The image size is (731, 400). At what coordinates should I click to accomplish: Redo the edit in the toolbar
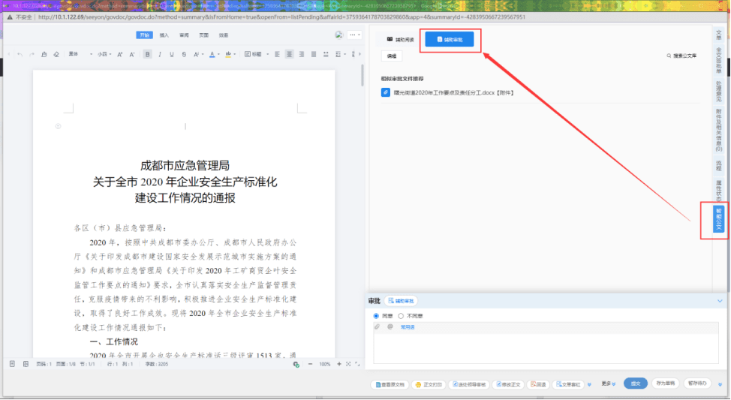32,55
